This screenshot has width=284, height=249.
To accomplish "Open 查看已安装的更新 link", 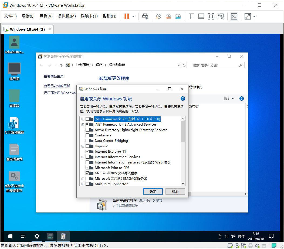I will point(57,86).
